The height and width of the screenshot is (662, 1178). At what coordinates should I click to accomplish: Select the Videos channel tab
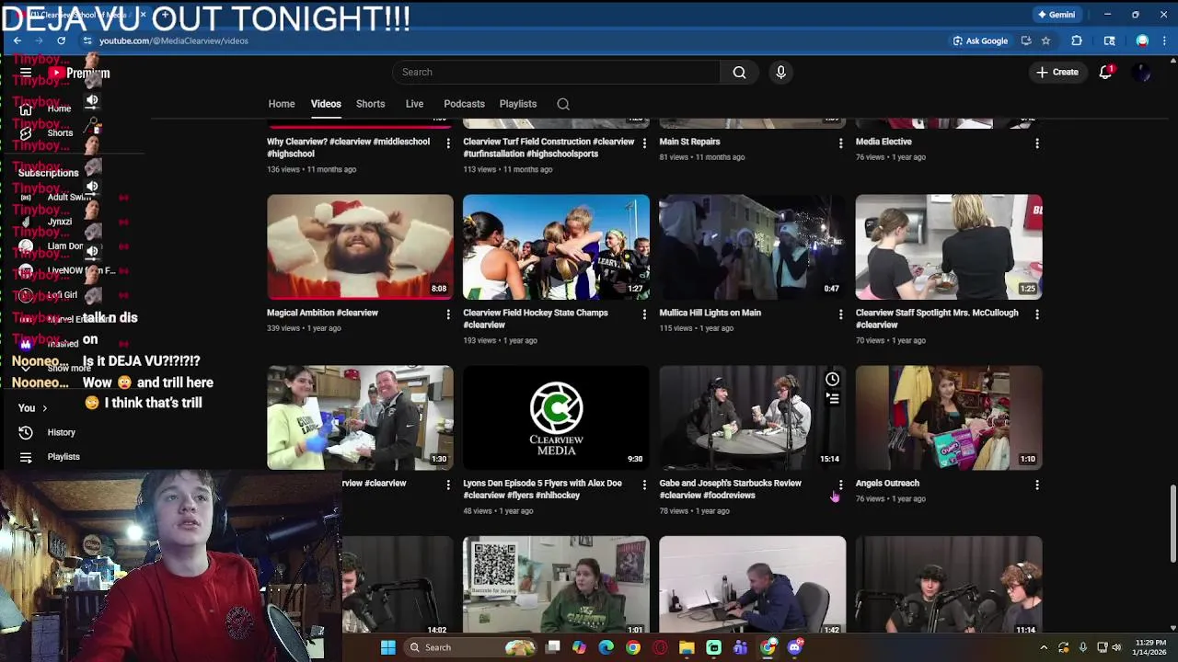[326, 104]
